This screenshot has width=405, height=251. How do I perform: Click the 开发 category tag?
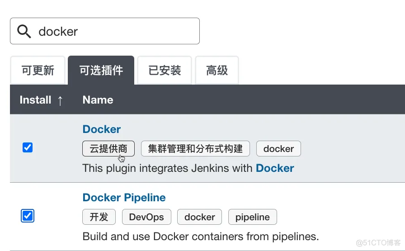click(x=99, y=217)
